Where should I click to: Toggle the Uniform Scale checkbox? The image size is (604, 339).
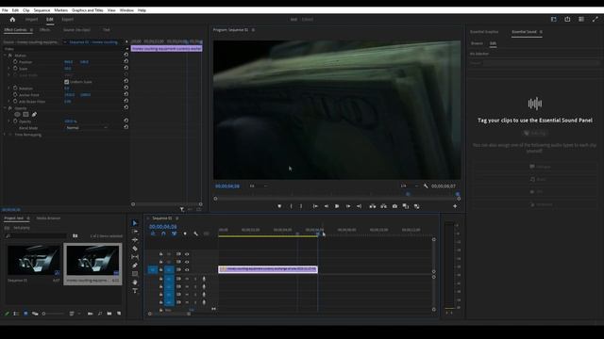coord(67,82)
